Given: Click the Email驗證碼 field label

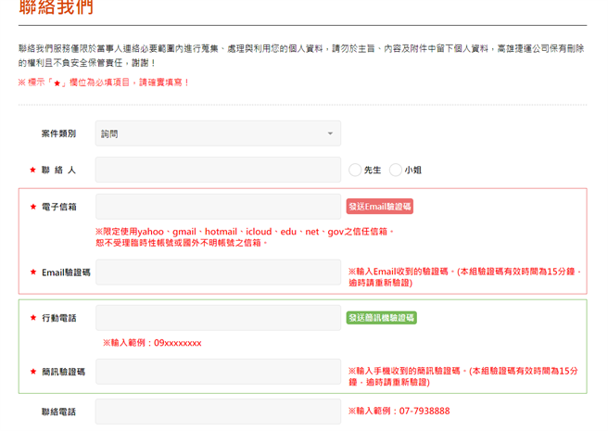Looking at the screenshot, I should point(67,273).
